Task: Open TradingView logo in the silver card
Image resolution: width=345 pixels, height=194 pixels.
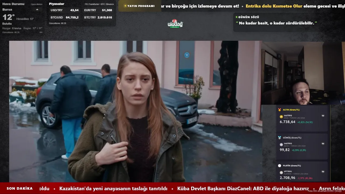Action: 323,144
